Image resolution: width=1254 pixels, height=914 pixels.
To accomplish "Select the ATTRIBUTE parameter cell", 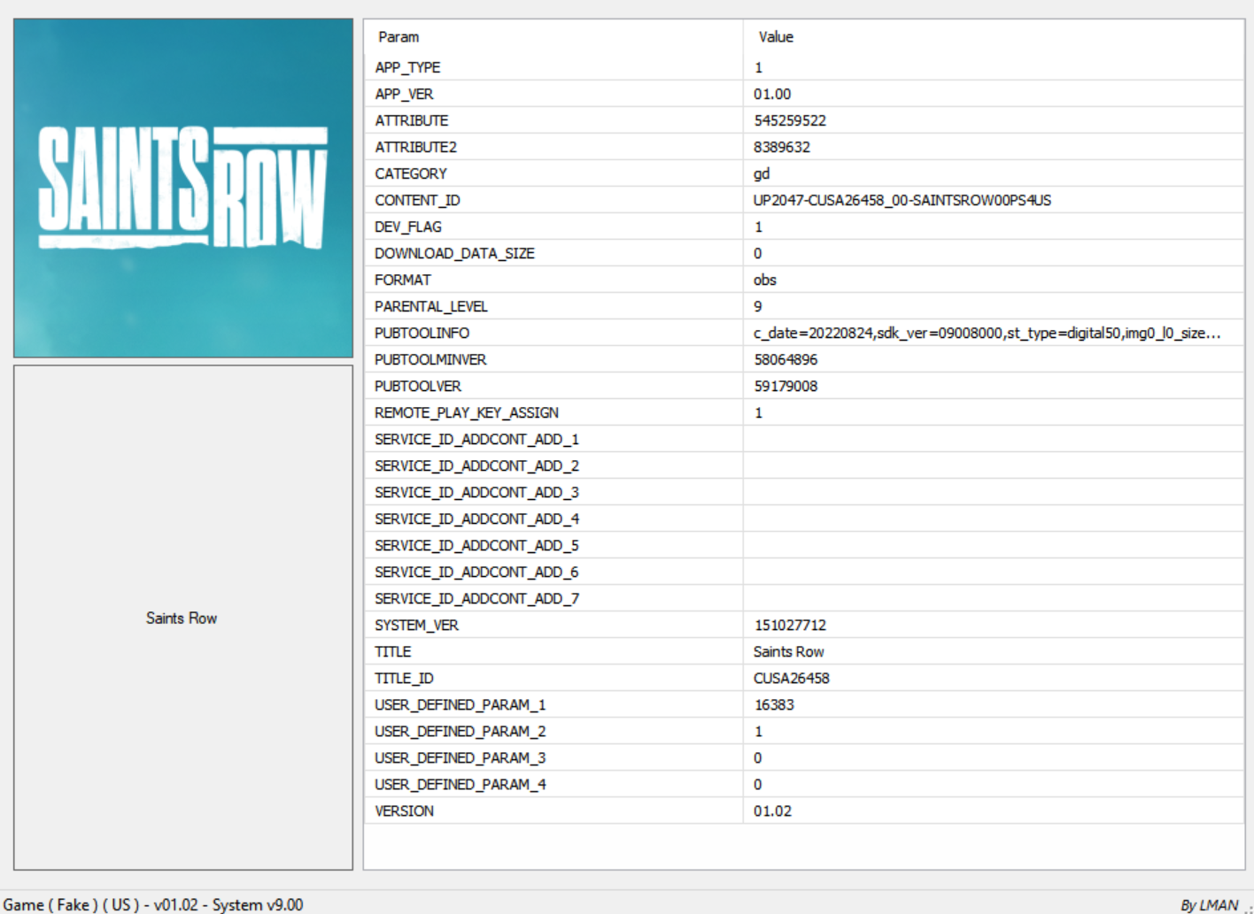I will pyautogui.click(x=553, y=120).
